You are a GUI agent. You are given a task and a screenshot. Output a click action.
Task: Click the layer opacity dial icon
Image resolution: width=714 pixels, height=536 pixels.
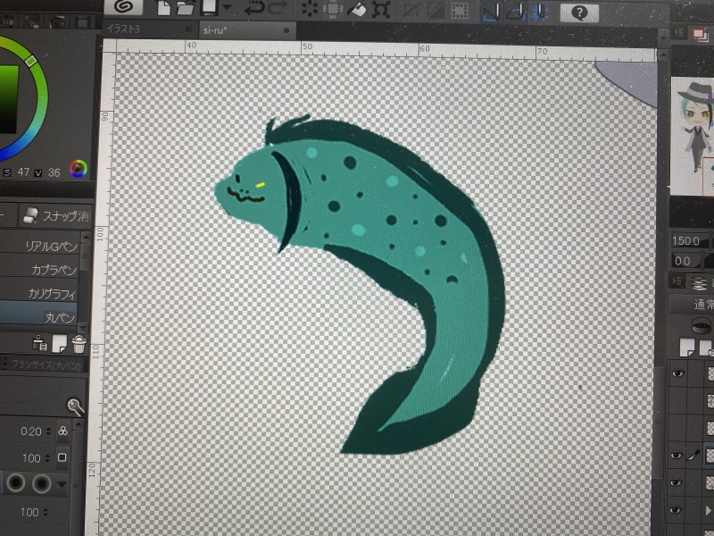[x=702, y=326]
